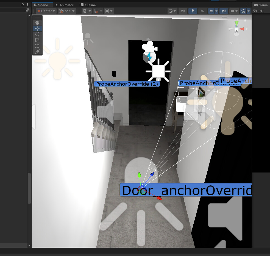Open the grid visibility toolbar icon
The image size is (270, 256).
(85, 11)
